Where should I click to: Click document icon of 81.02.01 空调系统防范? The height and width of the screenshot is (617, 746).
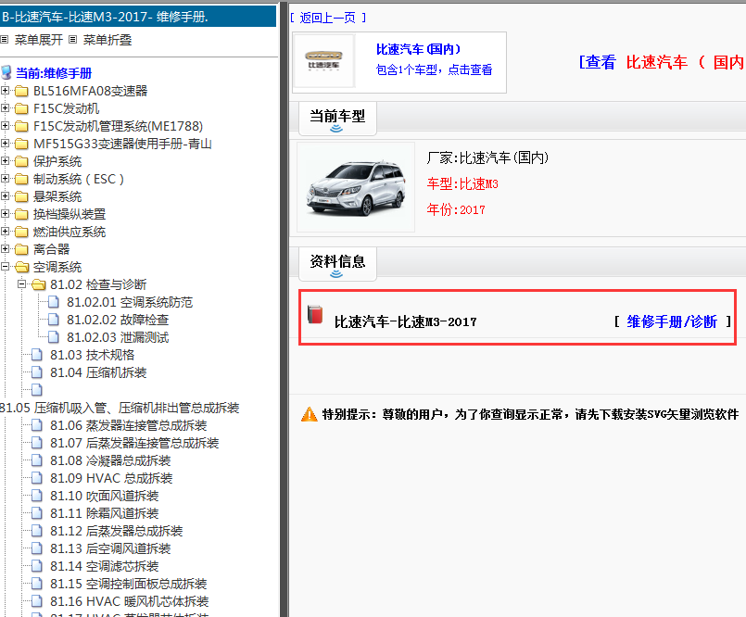(x=54, y=302)
